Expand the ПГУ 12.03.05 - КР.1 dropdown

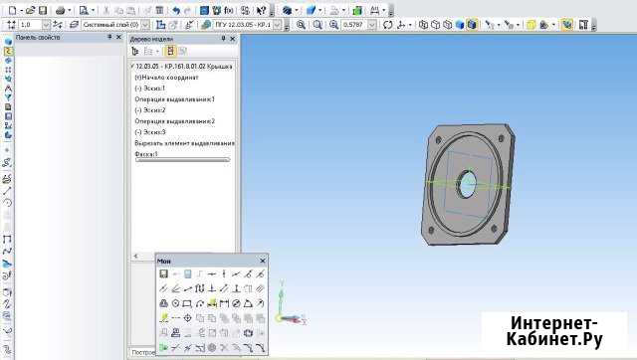277,25
